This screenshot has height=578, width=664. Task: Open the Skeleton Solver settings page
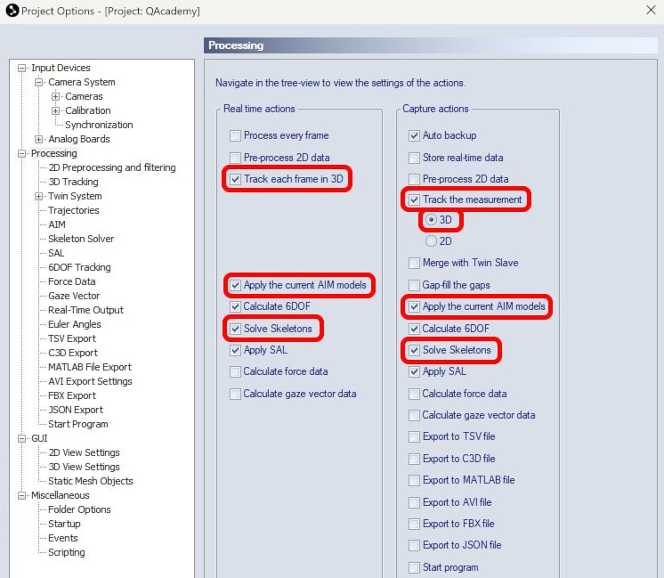coord(81,239)
